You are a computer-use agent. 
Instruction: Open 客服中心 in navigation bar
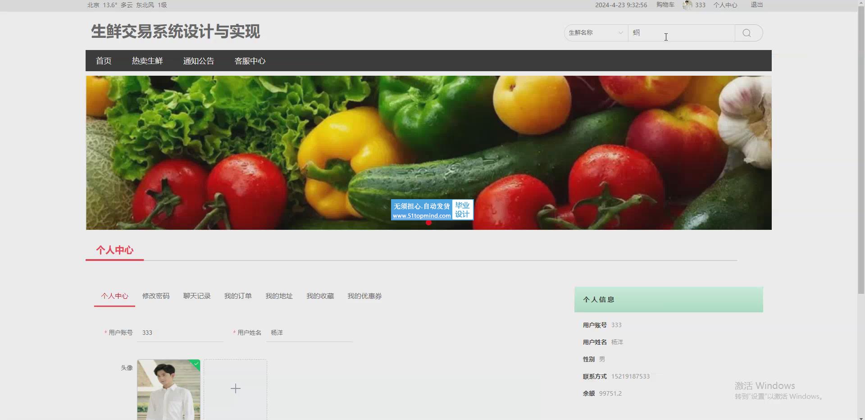[x=250, y=61]
